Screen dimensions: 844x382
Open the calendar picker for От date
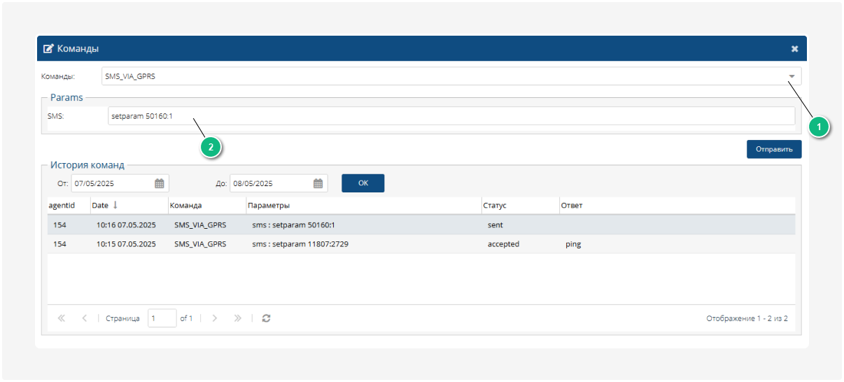pos(160,183)
